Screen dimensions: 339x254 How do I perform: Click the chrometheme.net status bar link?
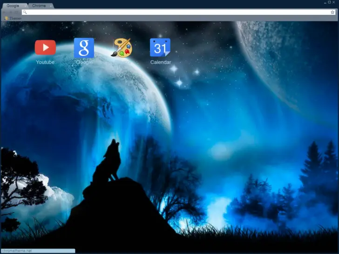(17, 251)
